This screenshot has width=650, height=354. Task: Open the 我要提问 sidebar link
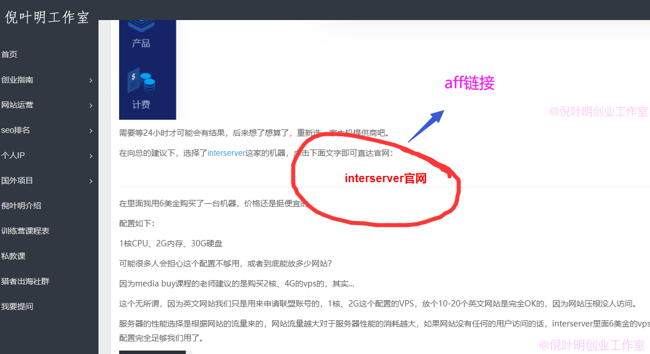tap(17, 307)
